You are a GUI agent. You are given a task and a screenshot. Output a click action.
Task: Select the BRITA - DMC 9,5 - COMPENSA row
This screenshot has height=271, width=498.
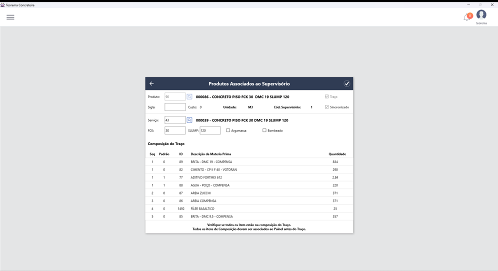pos(249,216)
